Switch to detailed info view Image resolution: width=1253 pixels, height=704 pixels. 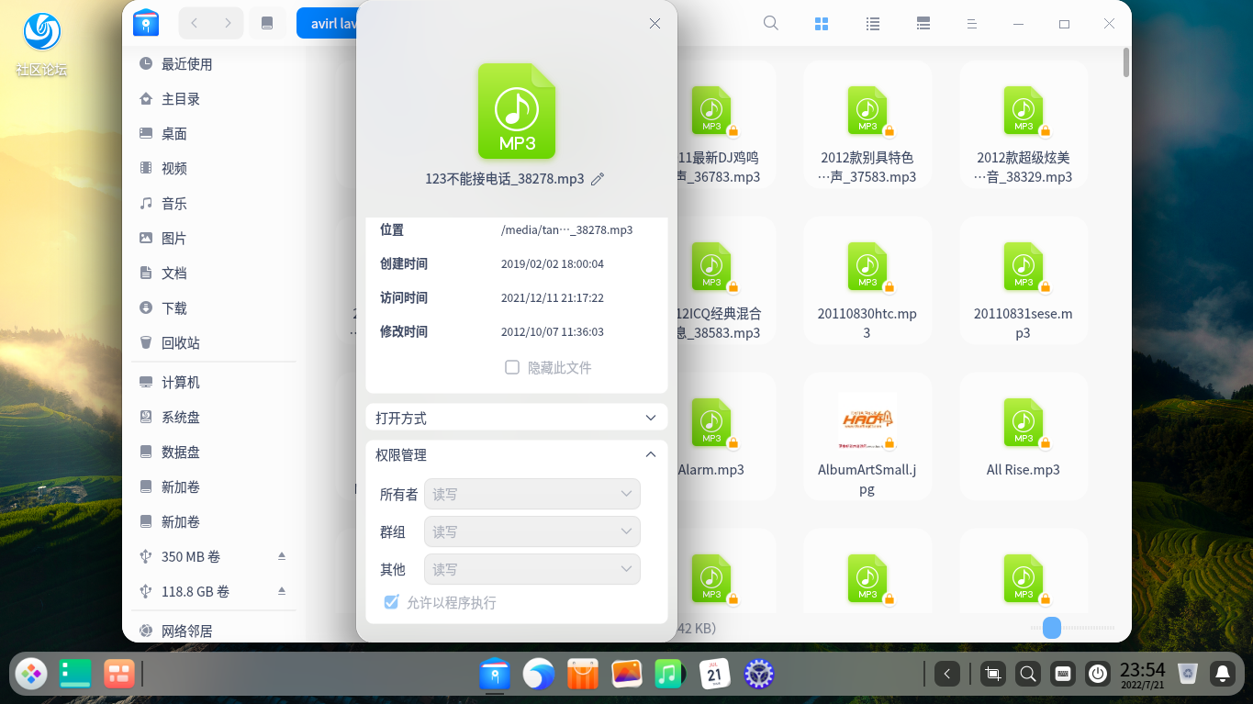pos(923,23)
